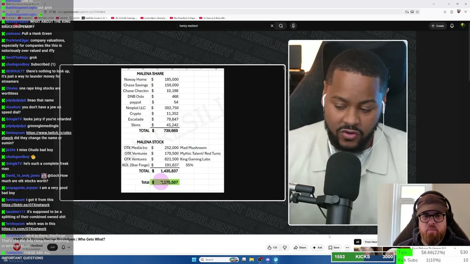Like the video with 132 likes

pyautogui.click(x=272, y=247)
